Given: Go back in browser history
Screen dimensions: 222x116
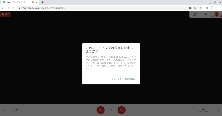Looking at the screenshot, I should 3,8.
